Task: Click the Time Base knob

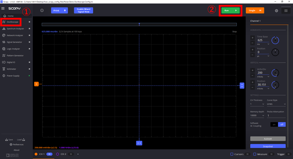Action: (275, 40)
